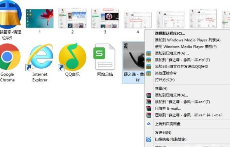Screen dimensions: 230x147
Task: Click the 电脑管家 shield icon
Action: coord(148,139)
